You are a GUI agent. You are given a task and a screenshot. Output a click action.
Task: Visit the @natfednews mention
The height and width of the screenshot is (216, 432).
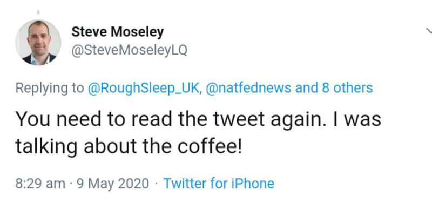[x=249, y=88]
